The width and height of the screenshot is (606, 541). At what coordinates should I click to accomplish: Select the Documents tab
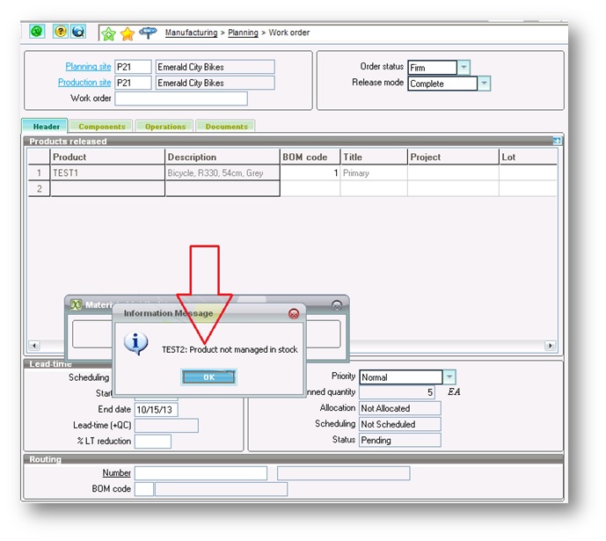point(226,127)
